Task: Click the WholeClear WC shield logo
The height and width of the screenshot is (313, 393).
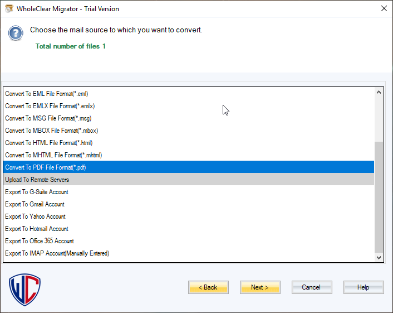Action: [25, 288]
